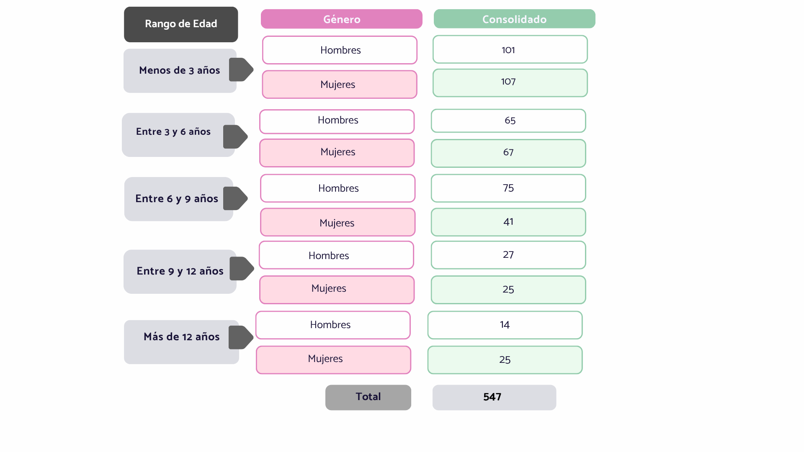This screenshot has width=804, height=452.
Task: Click the value 67 cell
Action: (x=508, y=153)
